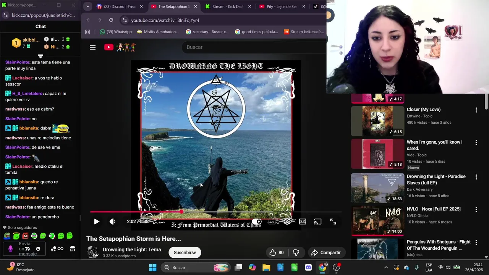Viewport: 489px width, 275px height.
Task: Dislike the video with thumbs down
Action: [x=296, y=252]
